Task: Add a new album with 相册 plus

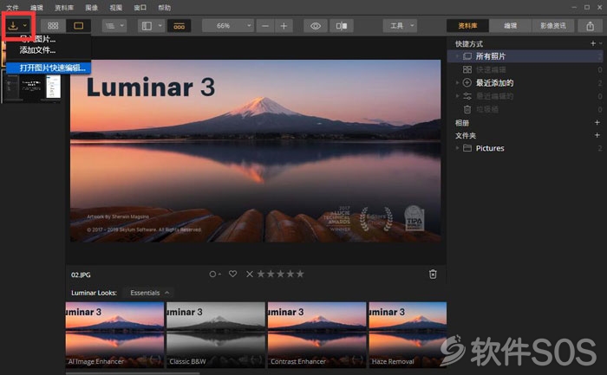Action: tap(597, 123)
